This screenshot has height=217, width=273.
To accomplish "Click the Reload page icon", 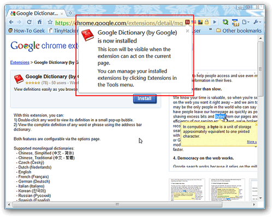I will (x=29, y=22).
